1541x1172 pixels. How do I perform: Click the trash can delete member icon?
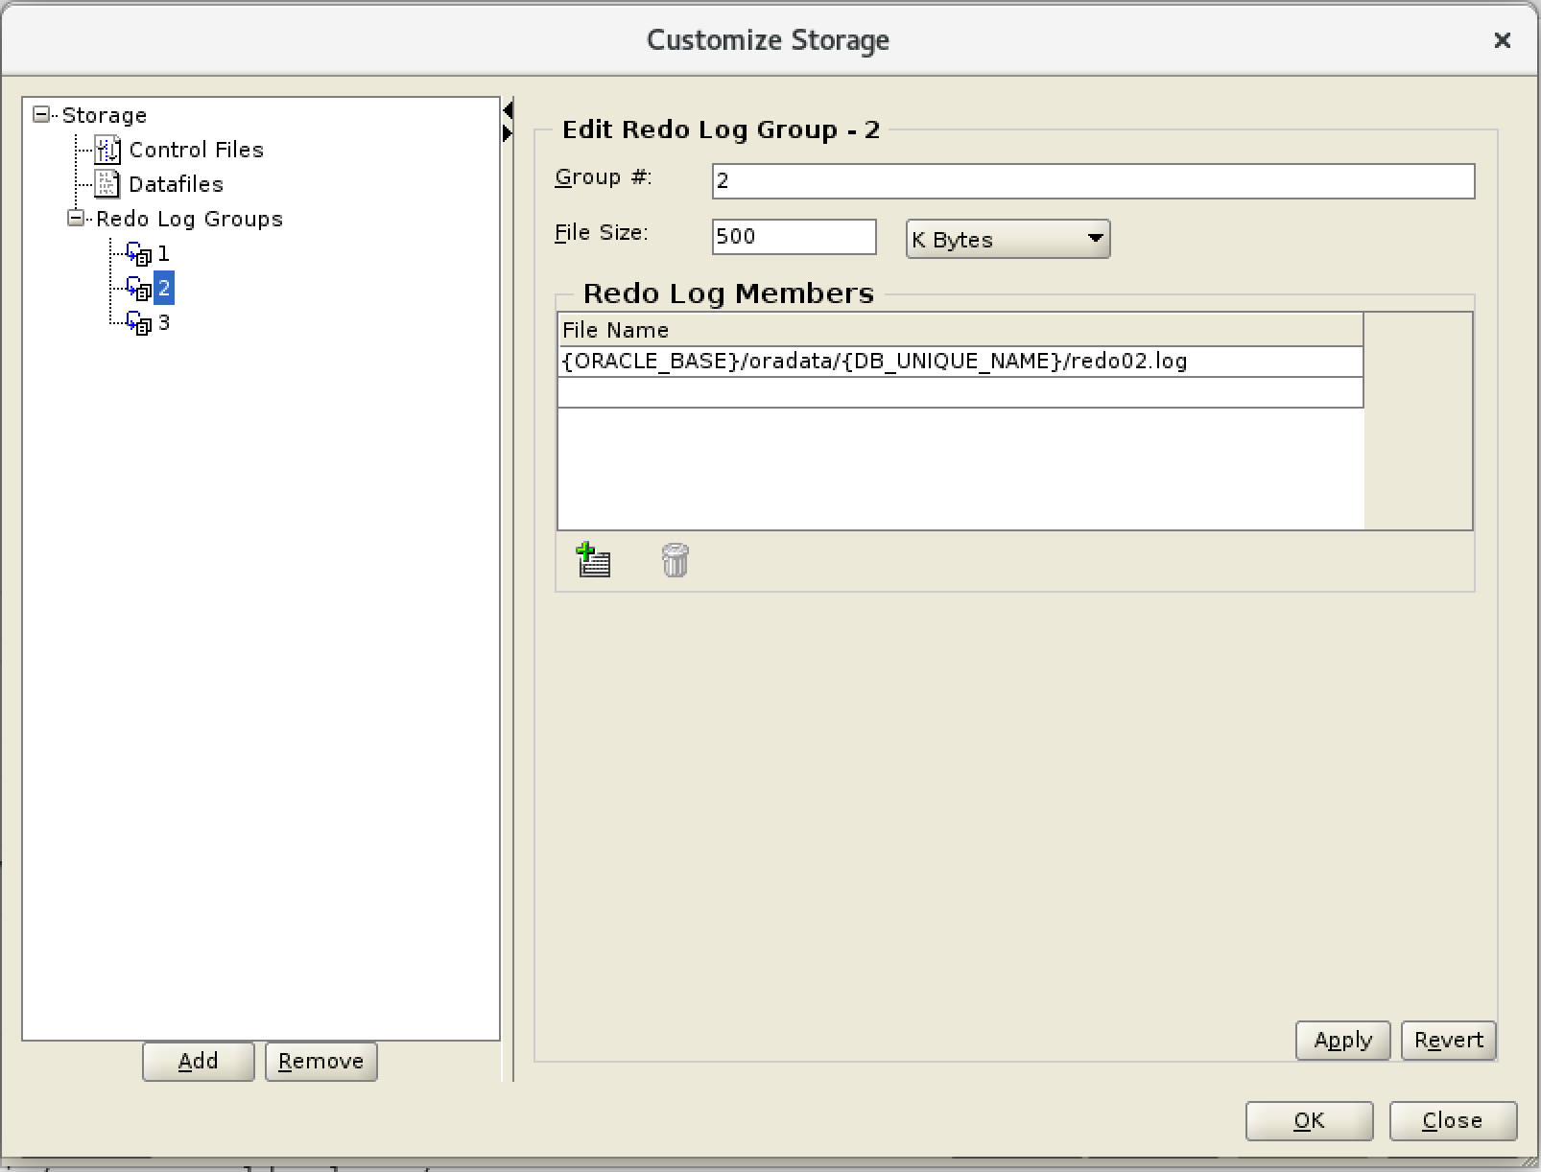[675, 560]
